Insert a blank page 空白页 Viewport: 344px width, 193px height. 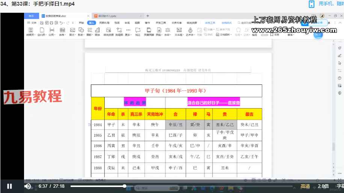(x=42, y=32)
